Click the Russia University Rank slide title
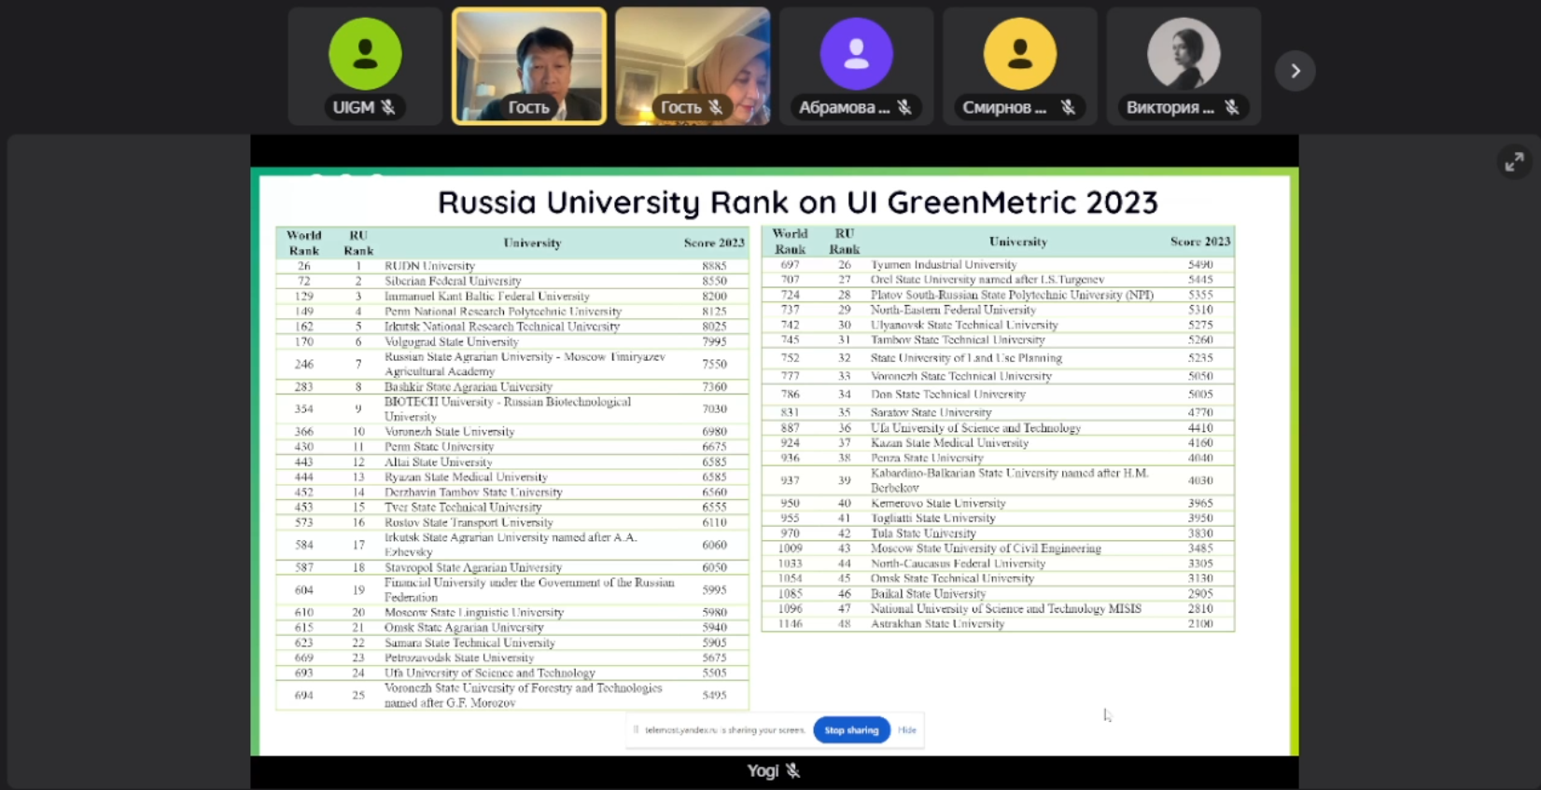Viewport: 1541px width, 790px height. tap(797, 202)
